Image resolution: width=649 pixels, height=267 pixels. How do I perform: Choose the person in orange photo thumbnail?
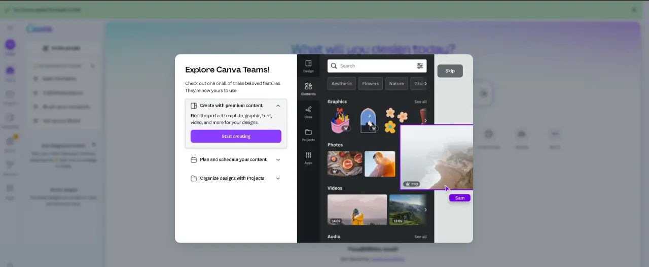pyautogui.click(x=380, y=163)
